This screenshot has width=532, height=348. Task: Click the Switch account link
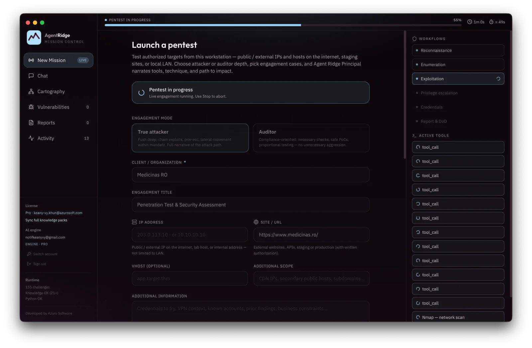[x=42, y=254]
